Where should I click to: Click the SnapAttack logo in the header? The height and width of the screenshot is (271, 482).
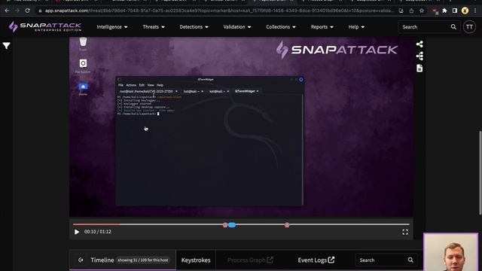45,27
